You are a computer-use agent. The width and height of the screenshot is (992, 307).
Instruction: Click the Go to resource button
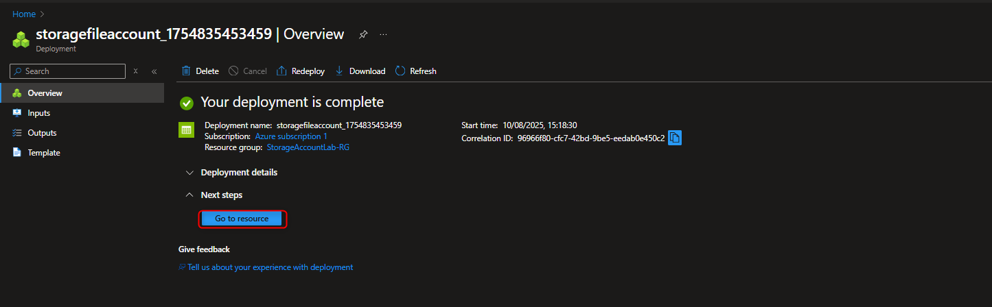[242, 219]
